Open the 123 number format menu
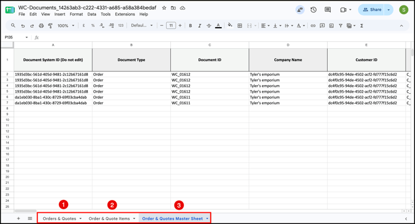Screen dimensions: 415x224 (121, 25)
